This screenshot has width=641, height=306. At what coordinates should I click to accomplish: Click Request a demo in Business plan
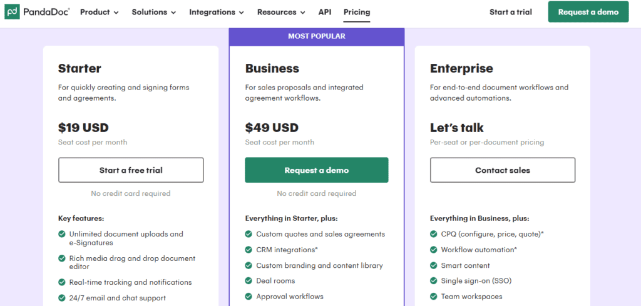pos(316,170)
